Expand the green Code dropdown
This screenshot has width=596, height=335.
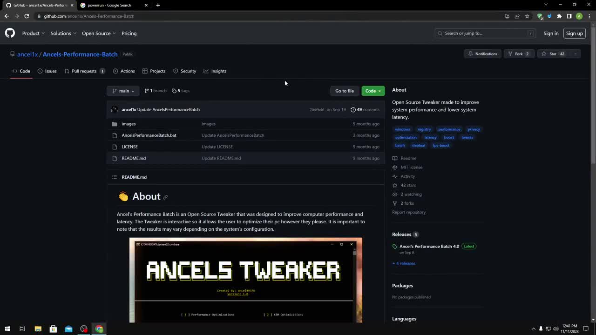372,91
